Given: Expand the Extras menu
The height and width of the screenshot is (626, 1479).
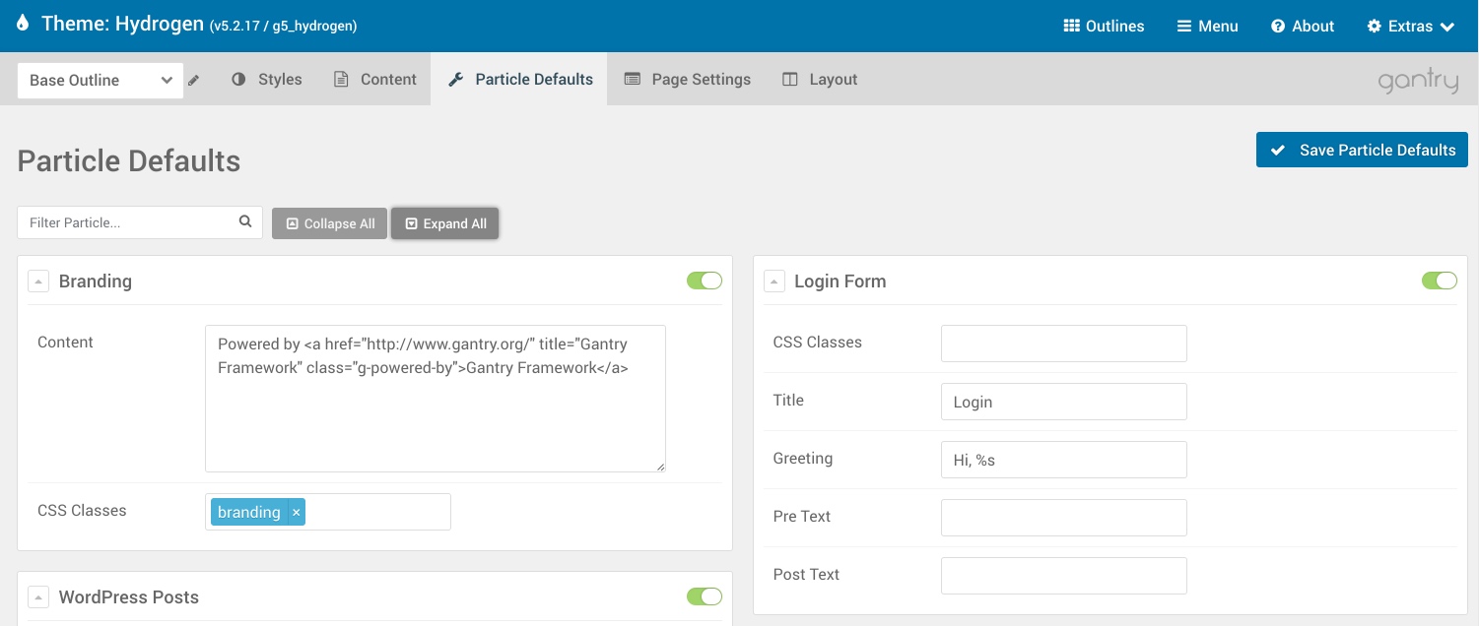Looking at the screenshot, I should (1410, 27).
